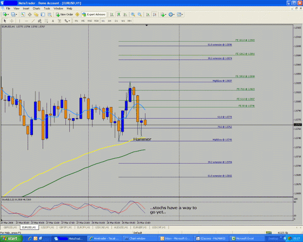Screen dimensions: 303x242
Task: Toggle the Terminal window icon
Action: (43, 15)
